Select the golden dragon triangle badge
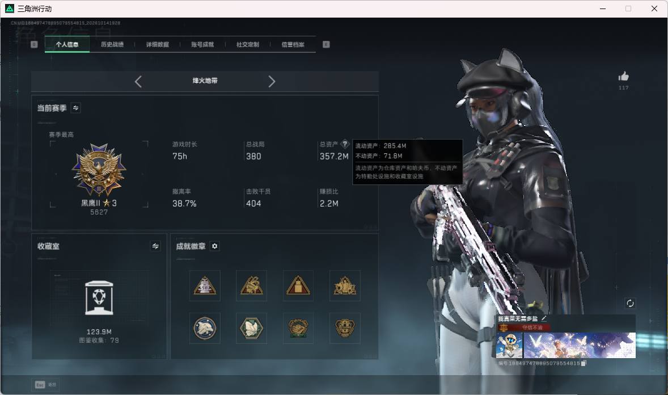The width and height of the screenshot is (668, 395). coord(251,285)
